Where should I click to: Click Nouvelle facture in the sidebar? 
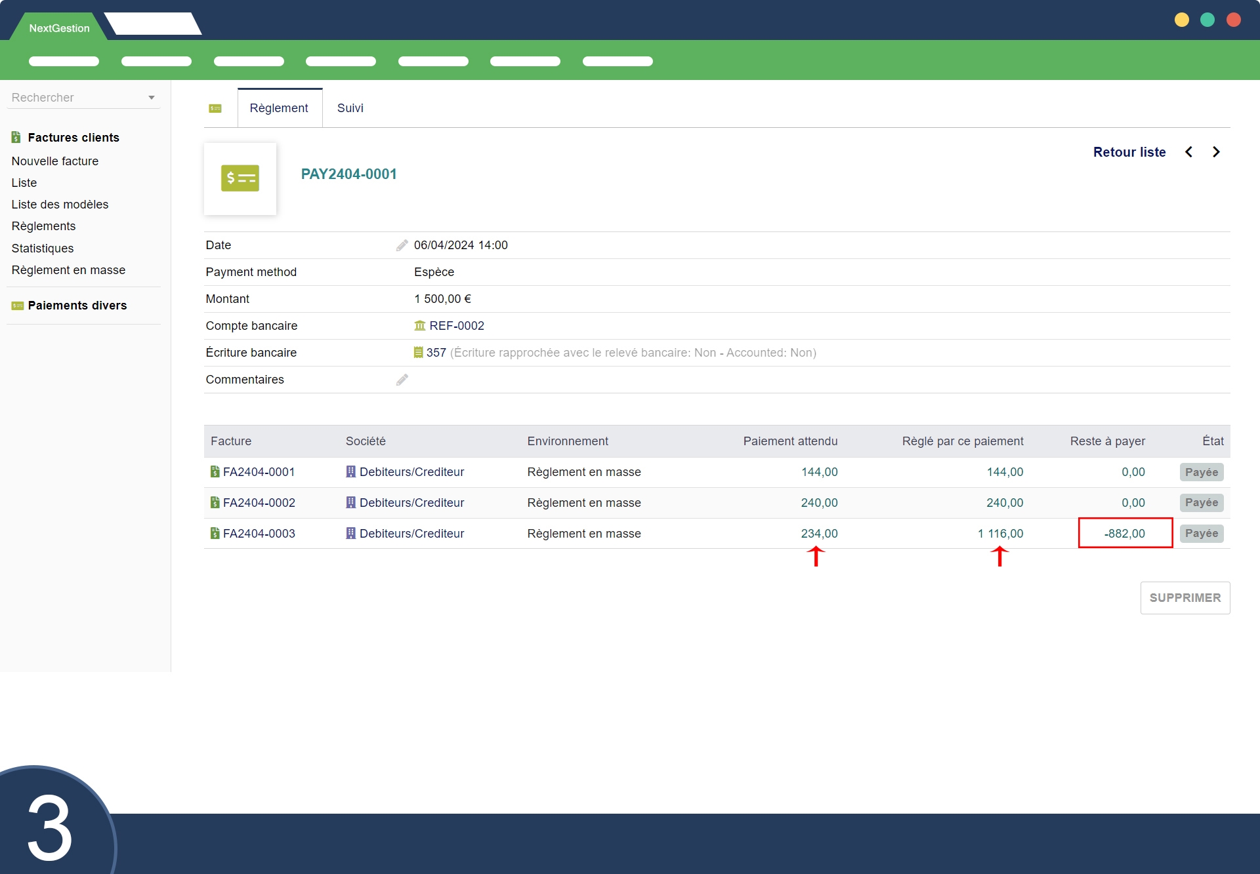click(54, 161)
